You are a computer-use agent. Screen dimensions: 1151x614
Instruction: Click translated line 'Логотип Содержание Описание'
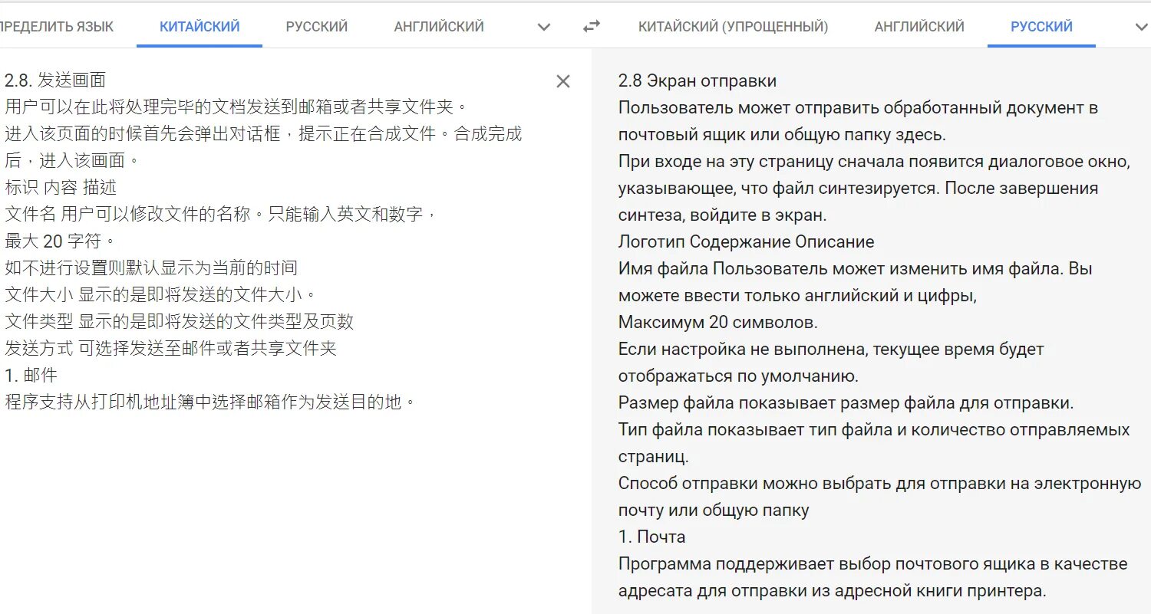[x=747, y=242]
